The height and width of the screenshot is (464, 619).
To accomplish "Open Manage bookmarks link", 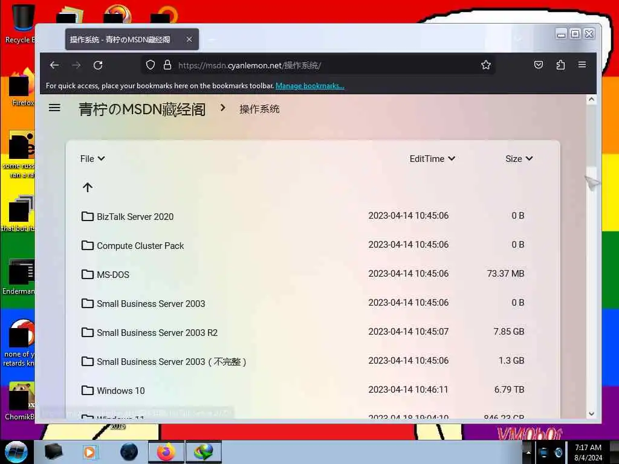I will click(x=310, y=86).
